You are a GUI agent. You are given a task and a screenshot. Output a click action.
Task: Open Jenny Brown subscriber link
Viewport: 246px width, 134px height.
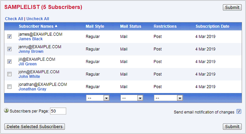point(31,51)
